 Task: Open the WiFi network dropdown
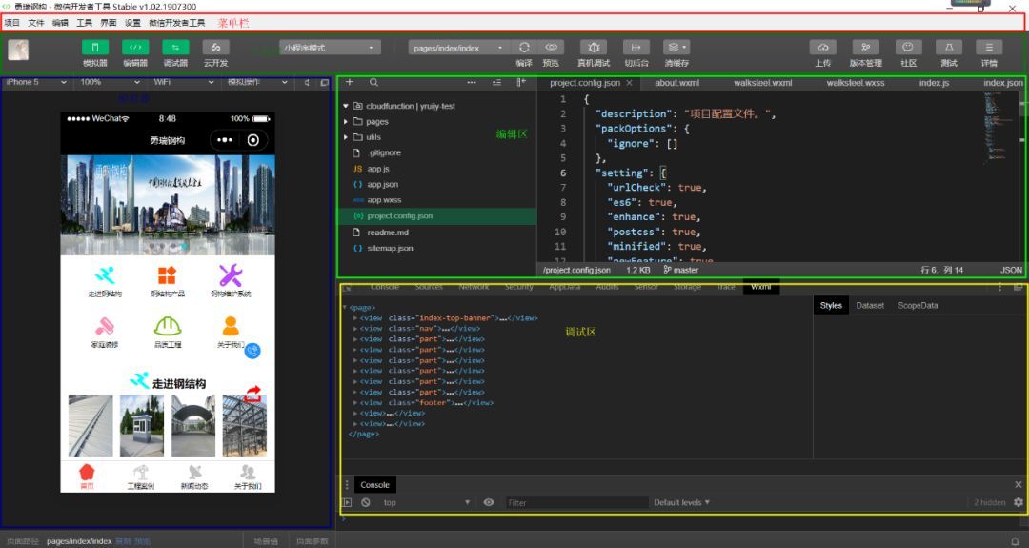(184, 82)
